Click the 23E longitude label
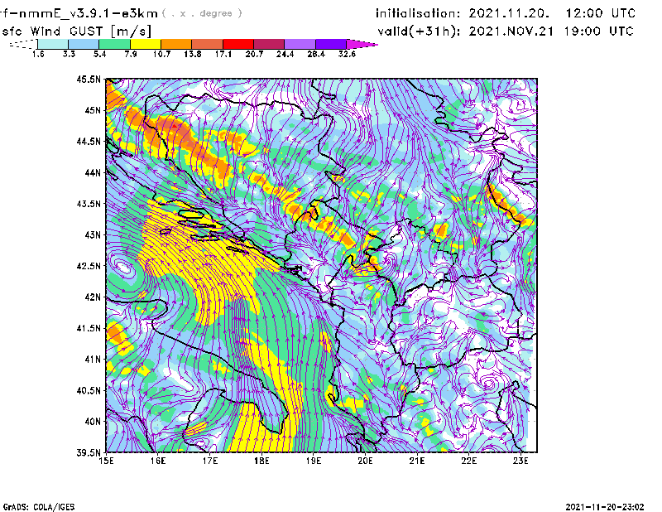The height and width of the screenshot is (512, 662). coord(520,461)
